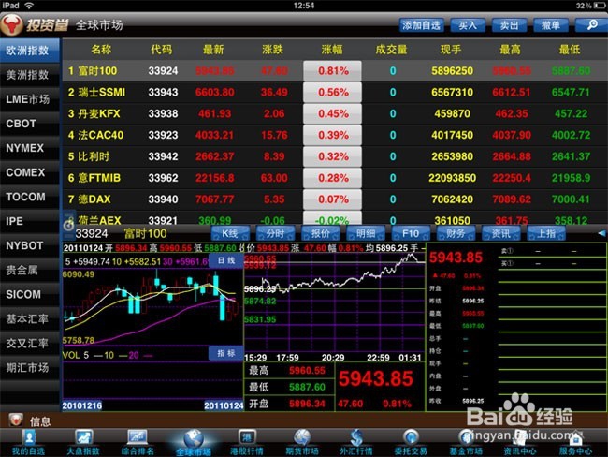Select 欧洲指数 category
Image resolution: width=608 pixels, height=457 pixels.
(30, 51)
